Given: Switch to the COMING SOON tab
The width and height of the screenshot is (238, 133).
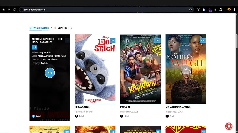Looking at the screenshot, I should point(63,28).
